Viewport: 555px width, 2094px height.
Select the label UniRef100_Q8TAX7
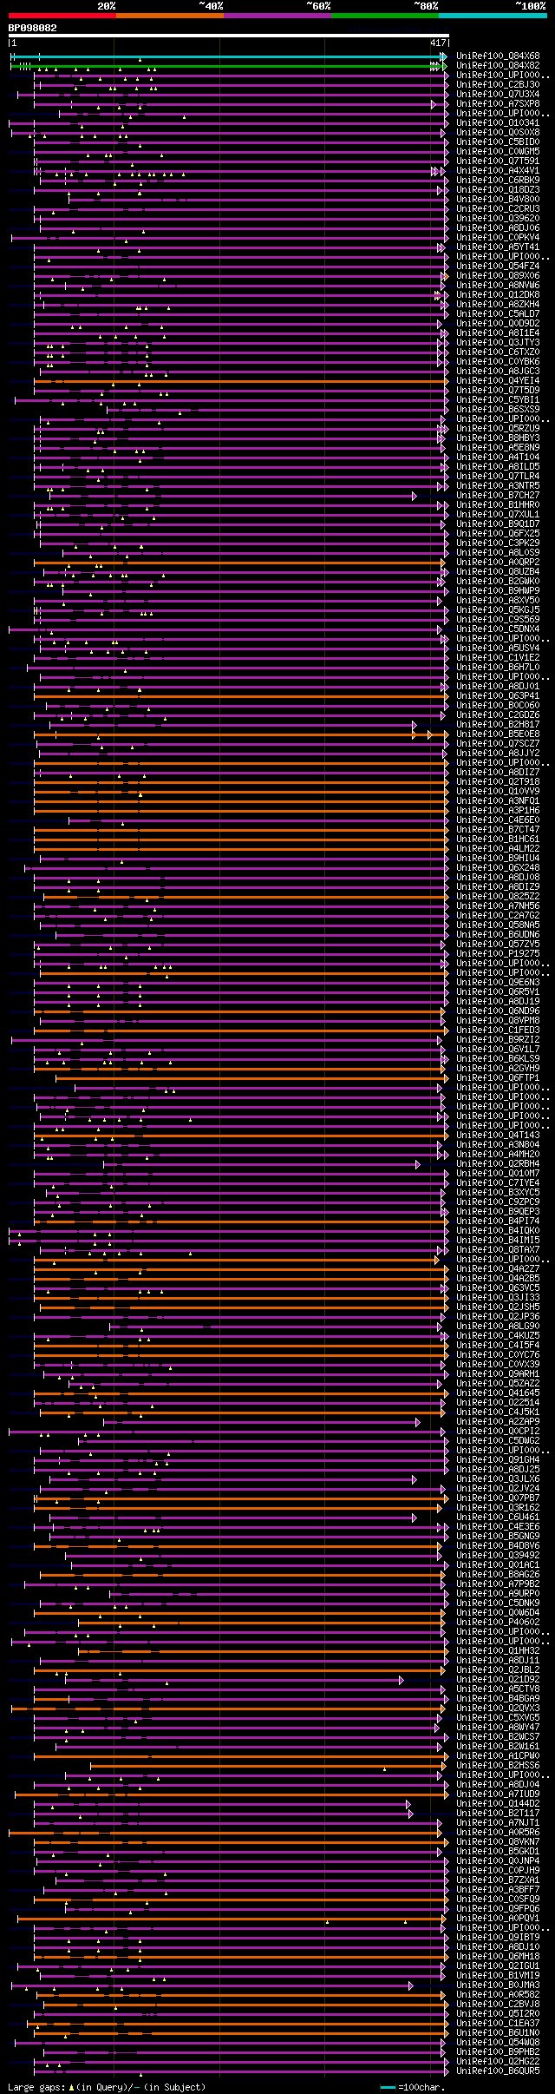(x=498, y=1250)
